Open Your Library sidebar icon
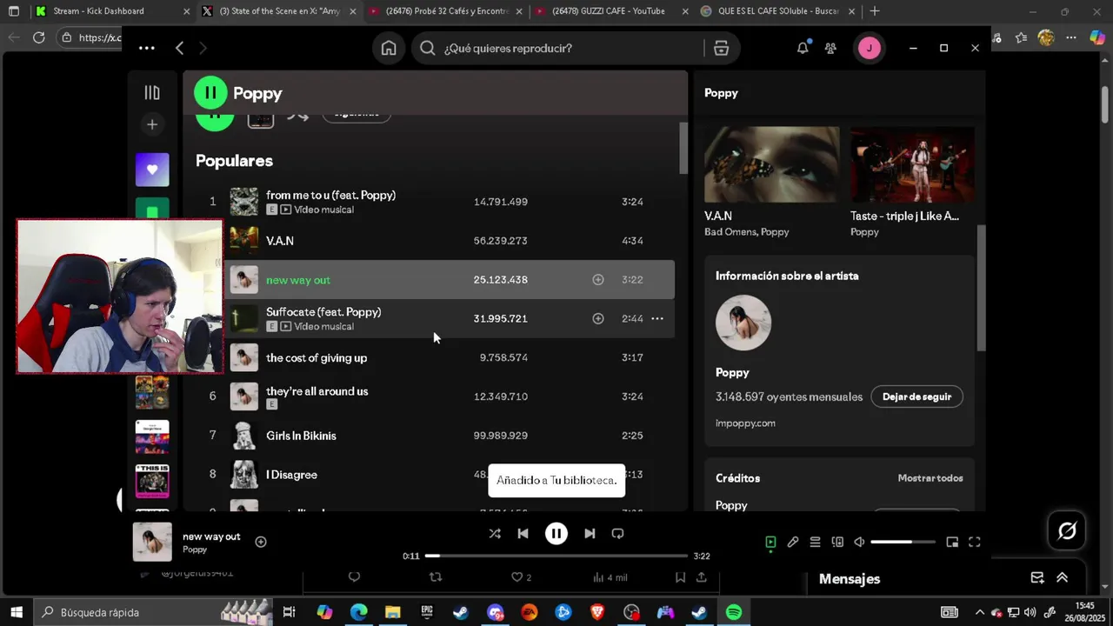Image resolution: width=1113 pixels, height=626 pixels. [x=152, y=92]
